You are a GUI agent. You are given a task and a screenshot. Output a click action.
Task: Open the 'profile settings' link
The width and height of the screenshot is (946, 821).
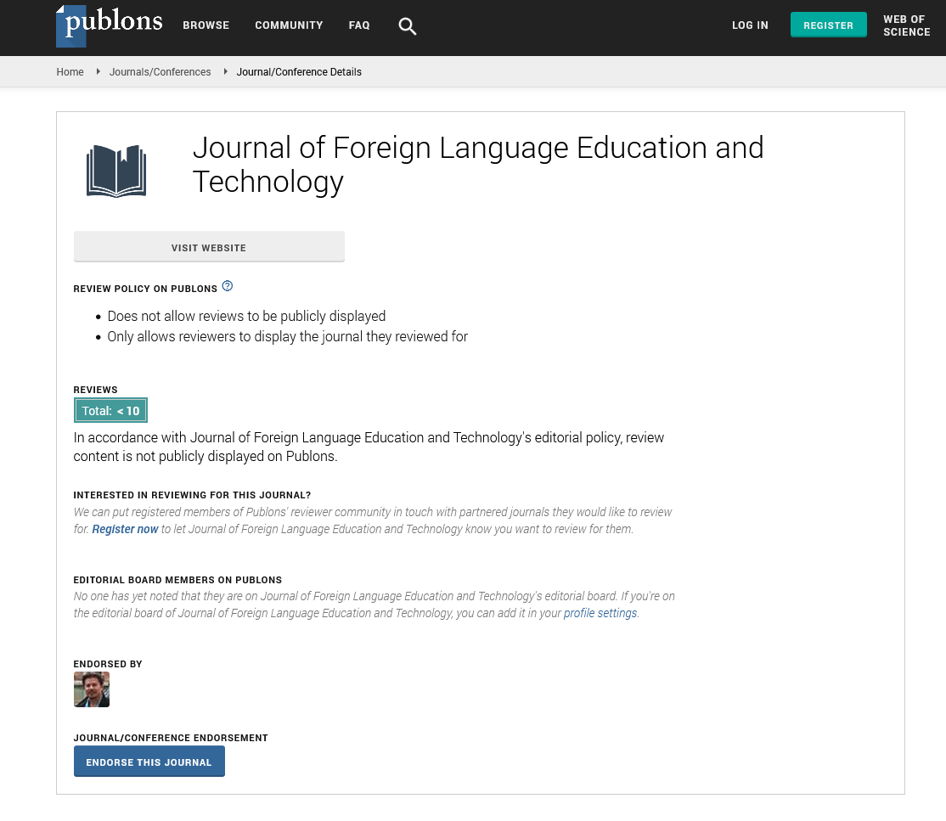(x=600, y=613)
